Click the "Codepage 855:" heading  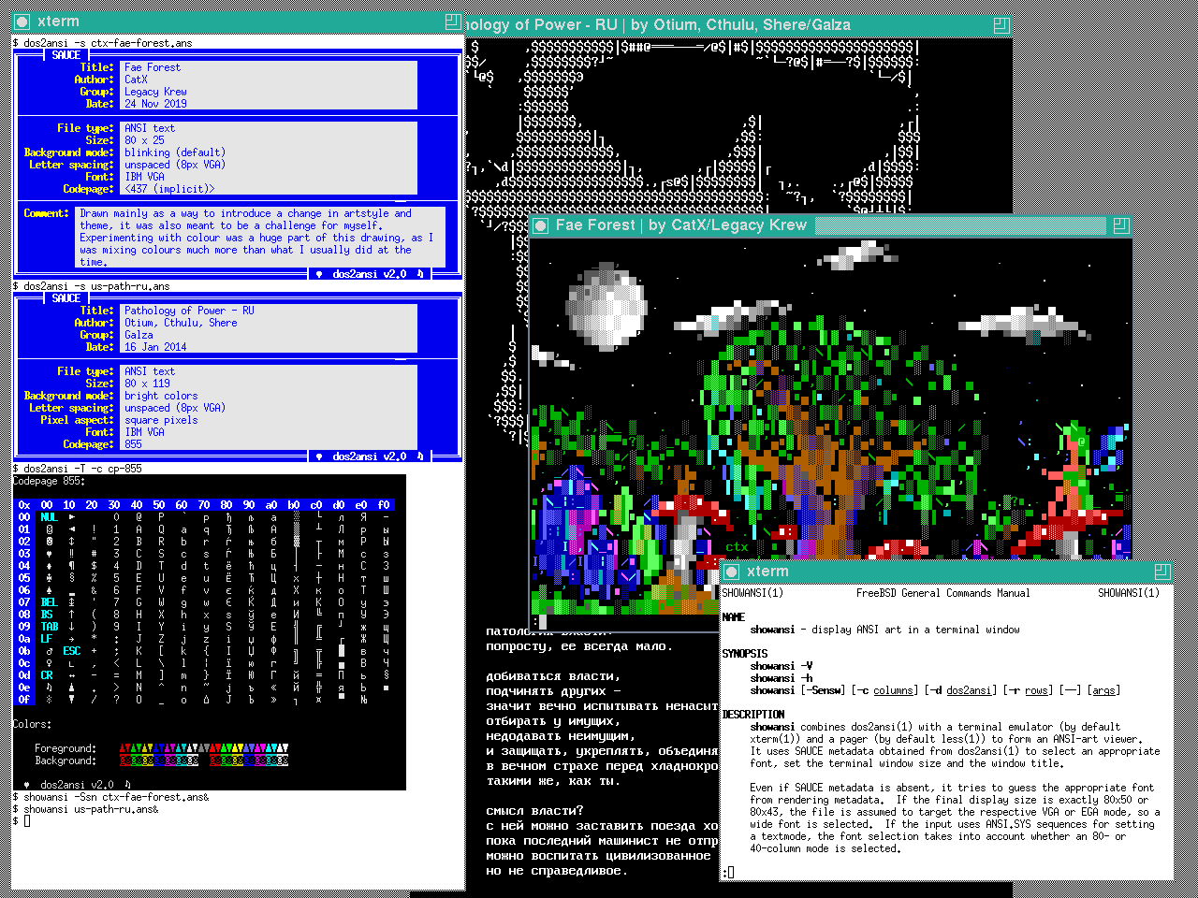pos(49,481)
